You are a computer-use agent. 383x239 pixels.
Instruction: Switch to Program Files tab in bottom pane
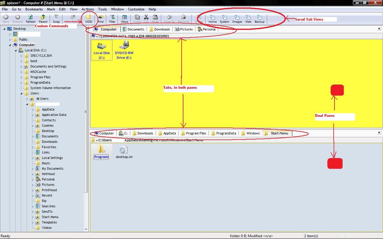tap(193, 133)
